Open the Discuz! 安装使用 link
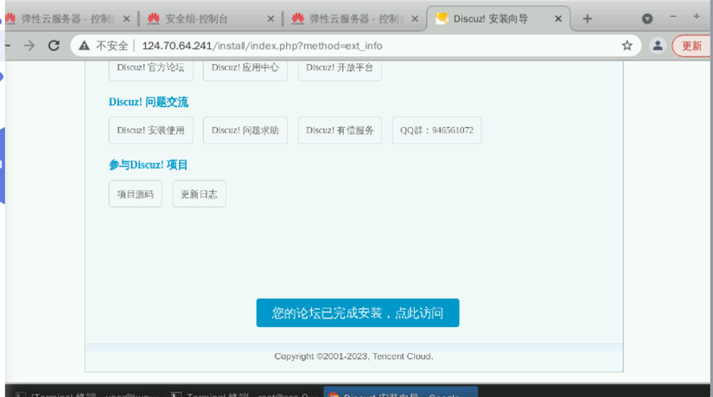This screenshot has height=397, width=713. 151,130
